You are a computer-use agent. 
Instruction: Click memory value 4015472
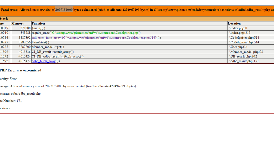click(x=25, y=61)
